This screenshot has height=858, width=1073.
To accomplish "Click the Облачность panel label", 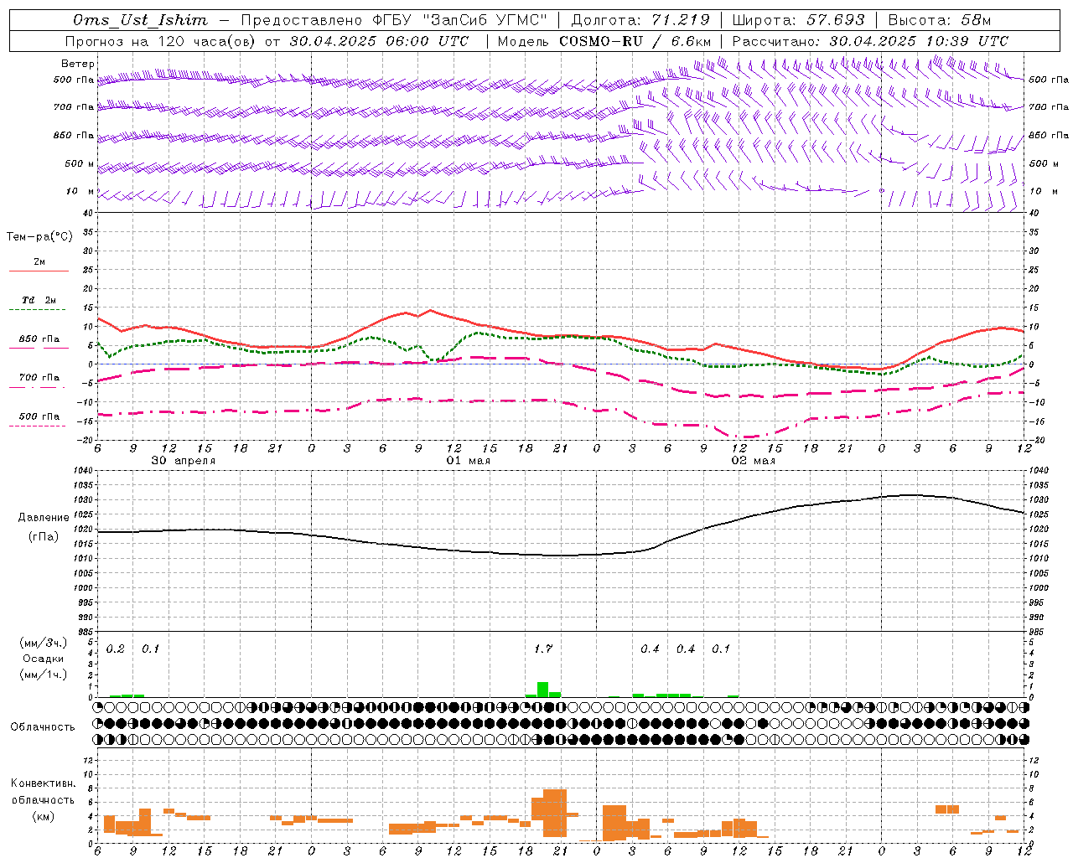I will point(43,727).
